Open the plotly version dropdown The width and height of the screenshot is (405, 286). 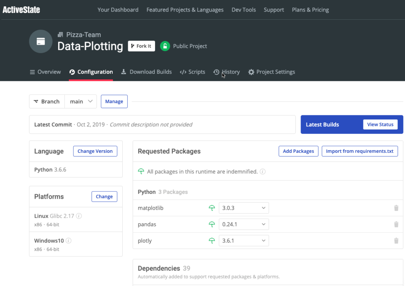(244, 240)
